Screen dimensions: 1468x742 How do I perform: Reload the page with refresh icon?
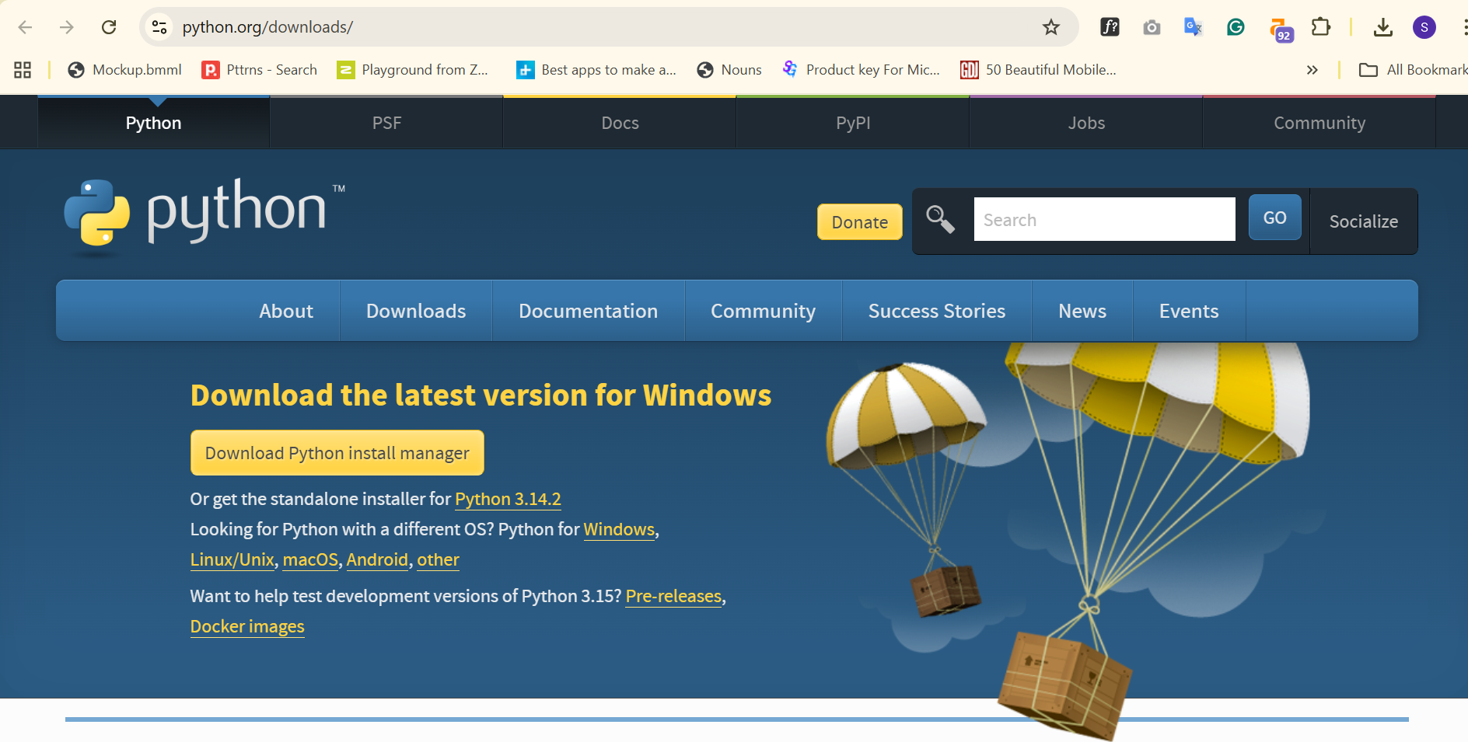tap(109, 27)
